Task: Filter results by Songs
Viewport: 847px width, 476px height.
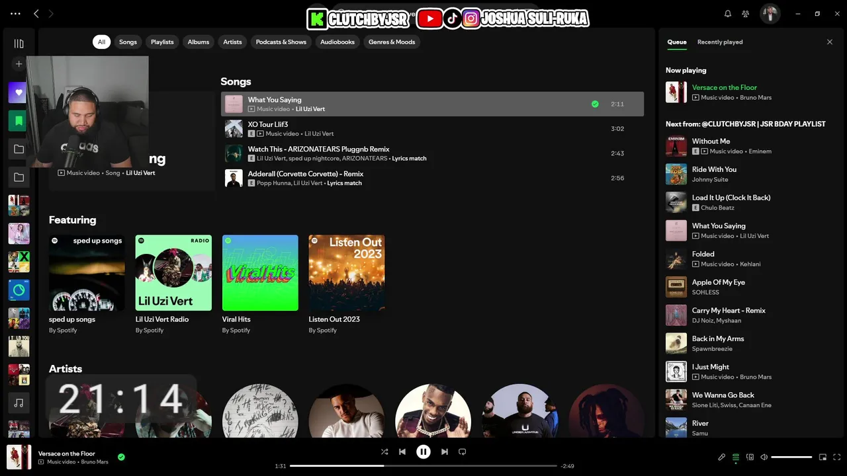Action: click(128, 42)
